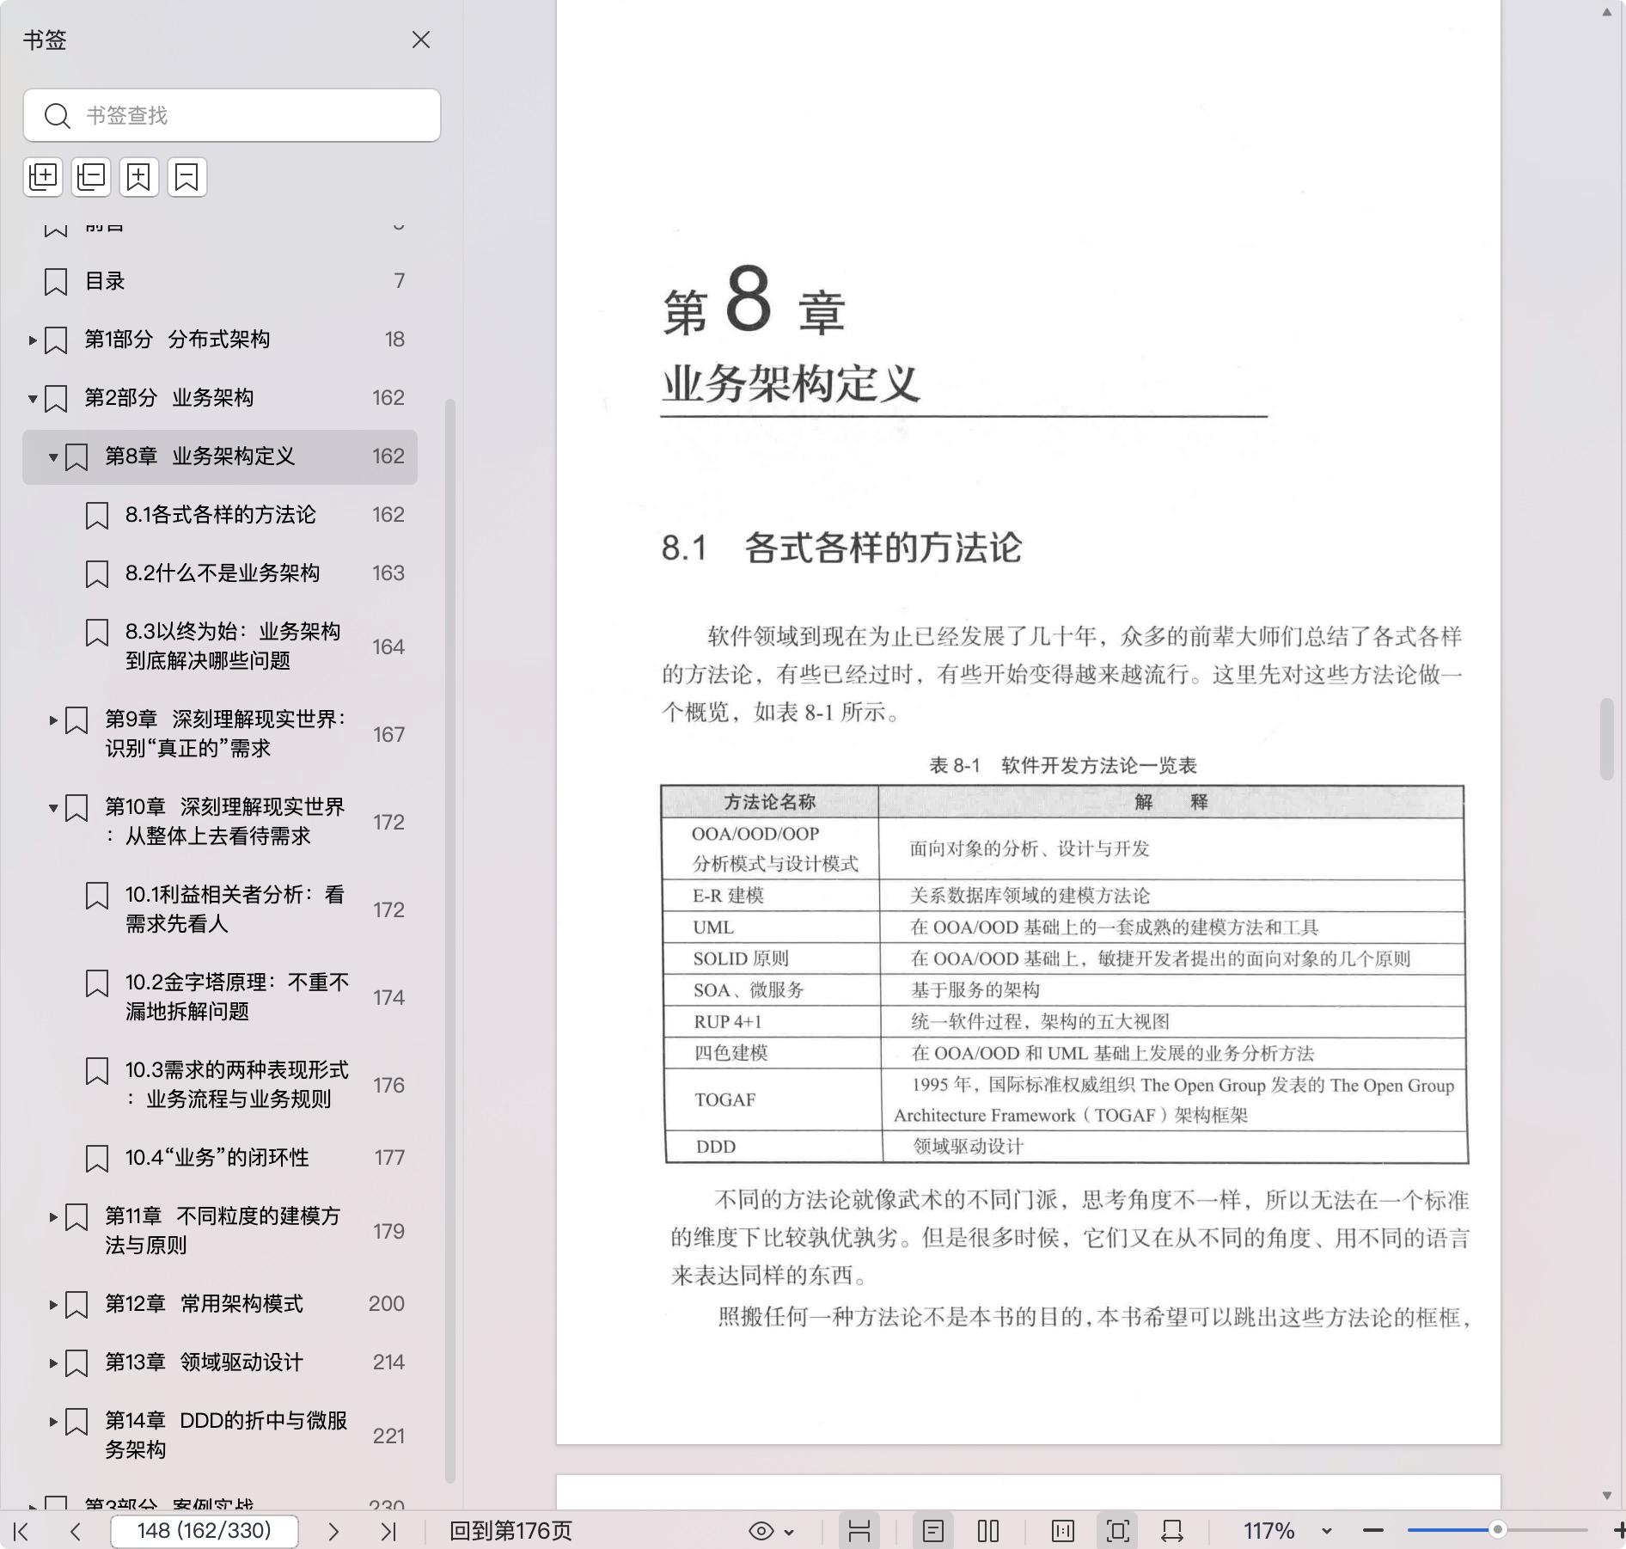The width and height of the screenshot is (1626, 1549).
Task: Expand the 第1部分 分布式架构 bookmark
Action: tap(33, 340)
